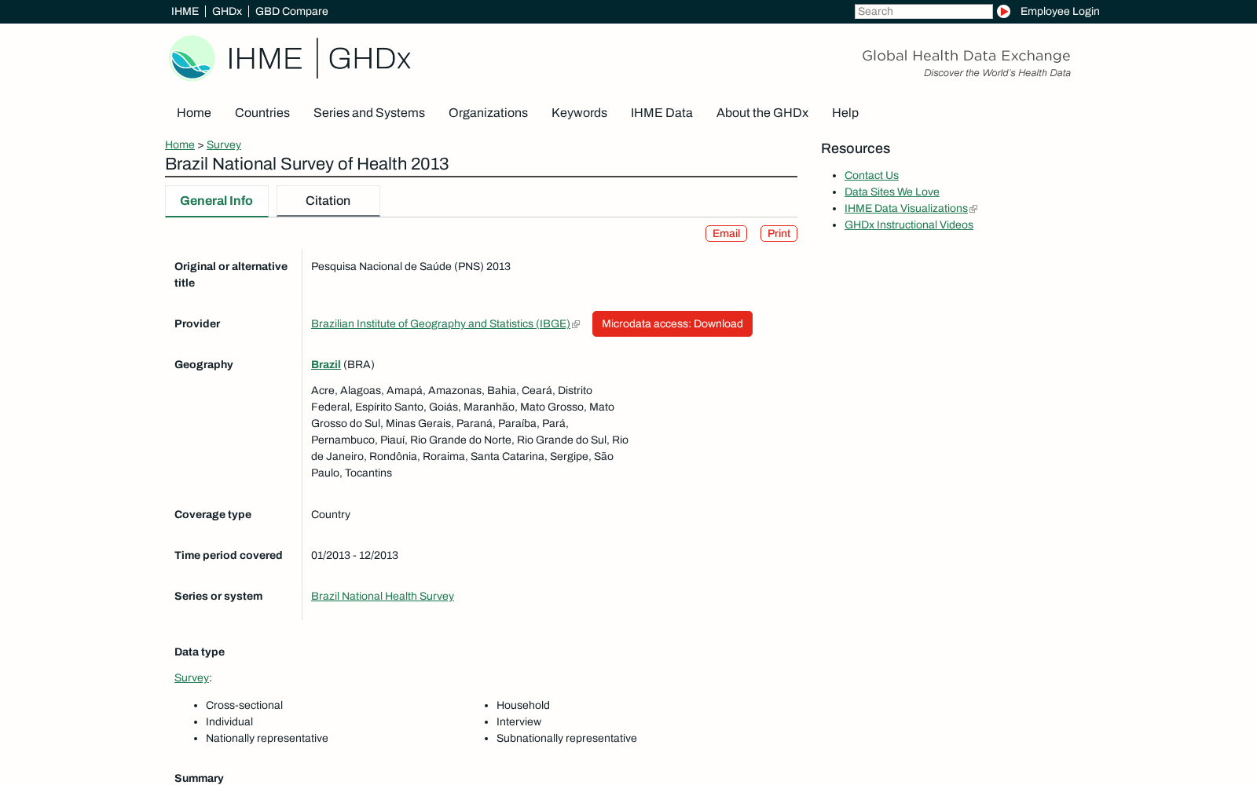Go to Home in main navigation
Screen dimensions: 1257x785
click(x=194, y=112)
